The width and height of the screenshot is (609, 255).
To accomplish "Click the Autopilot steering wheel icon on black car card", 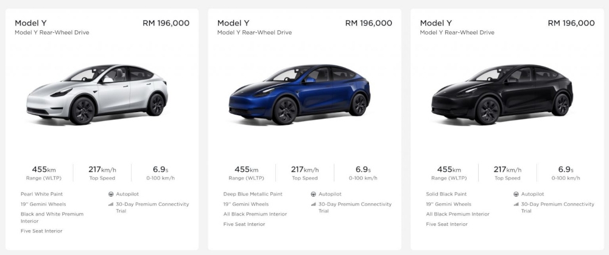I will [516, 194].
